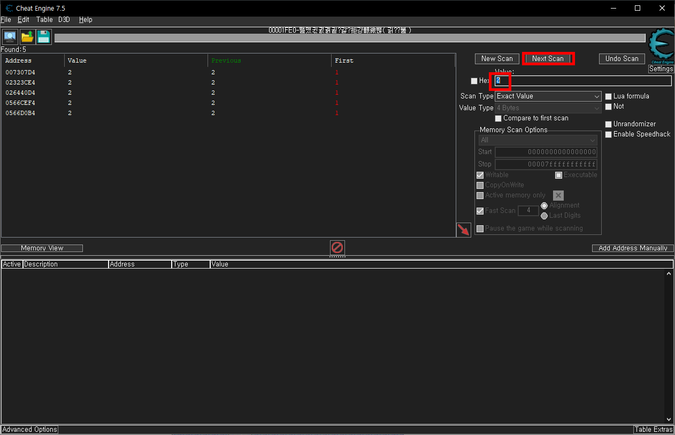Open the Edit menu
The image size is (675, 435).
point(24,20)
